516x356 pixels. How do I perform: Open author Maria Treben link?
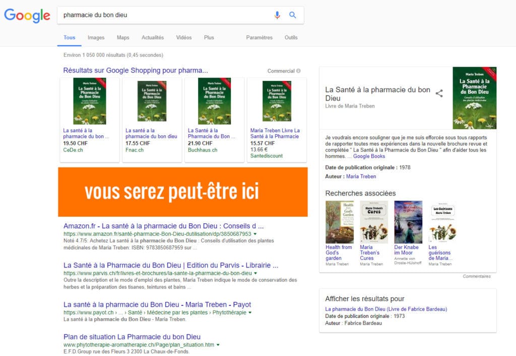tap(361, 176)
